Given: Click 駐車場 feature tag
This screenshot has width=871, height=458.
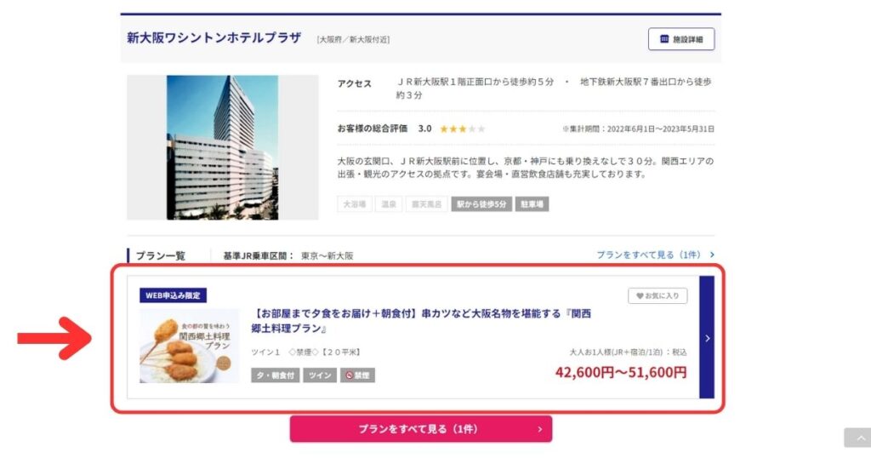Looking at the screenshot, I should 532,204.
